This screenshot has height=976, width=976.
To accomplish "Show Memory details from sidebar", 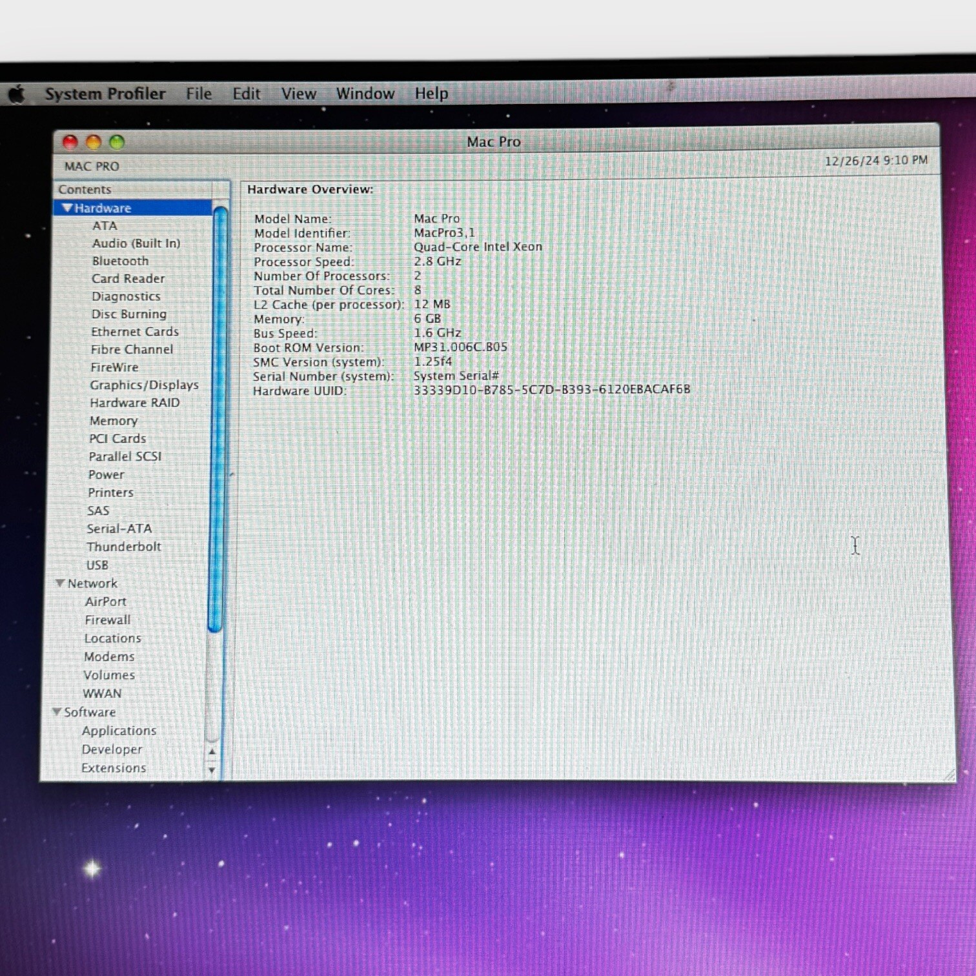I will pos(114,421).
